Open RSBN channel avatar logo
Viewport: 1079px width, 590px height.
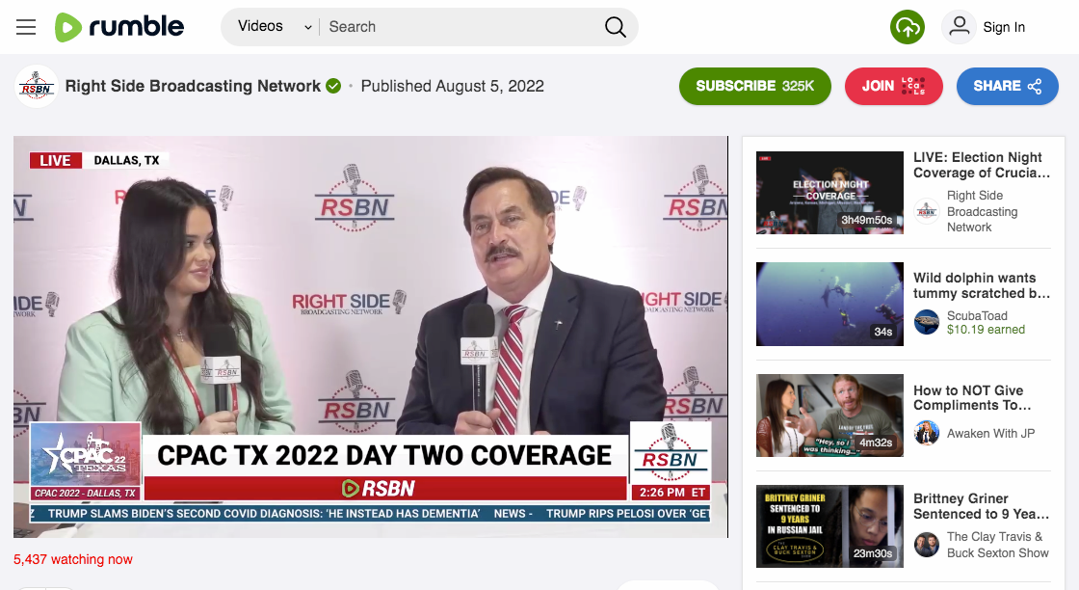point(37,87)
